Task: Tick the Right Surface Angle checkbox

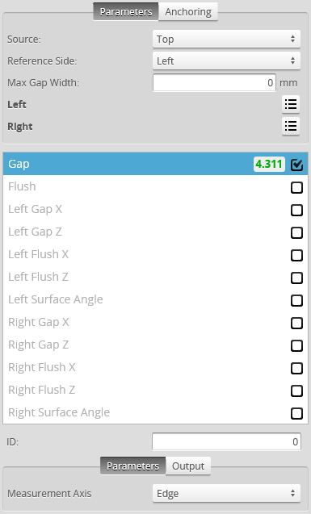Action: pyautogui.click(x=296, y=413)
